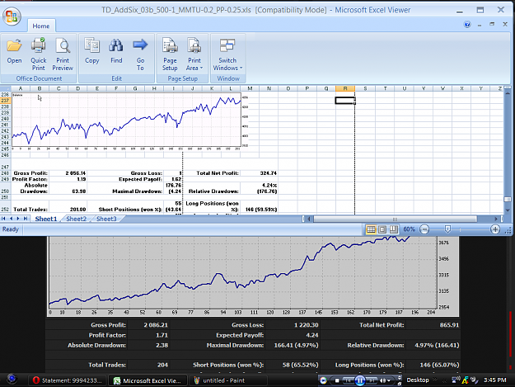Viewport: 515px width, 387px height.
Task: Skip to previous track in taskbar player
Action: click(349, 380)
